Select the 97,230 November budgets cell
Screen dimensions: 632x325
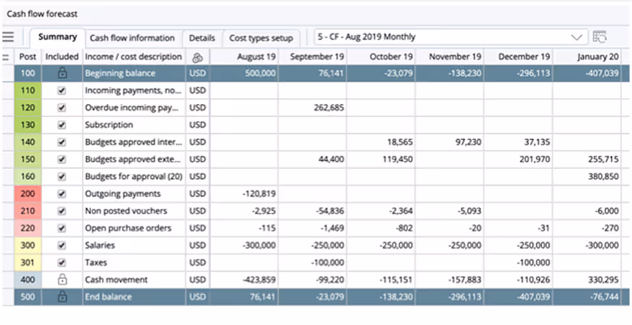pyautogui.click(x=449, y=142)
